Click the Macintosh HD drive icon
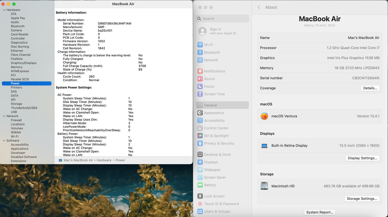The height and width of the screenshot is (217, 388). 264,186
